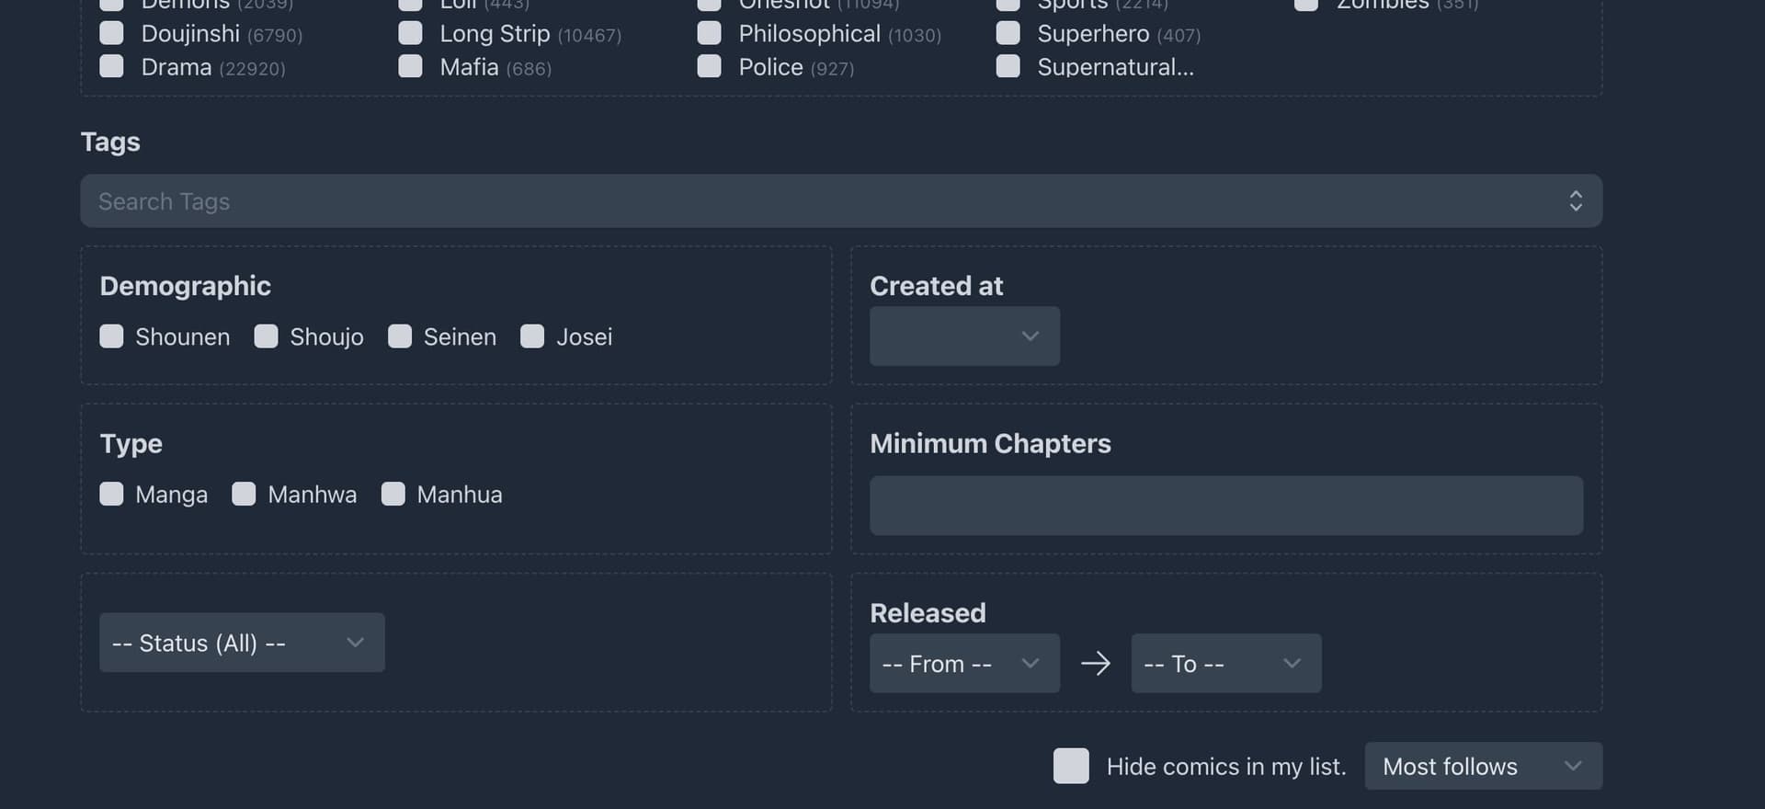
Task: Open the Most follows sort dropdown
Action: coord(1483,766)
